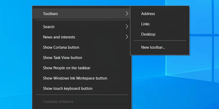Viewport: 219px width, 109px height.
Task: Click the separator line below Toolbars
Action: pos(82,20)
